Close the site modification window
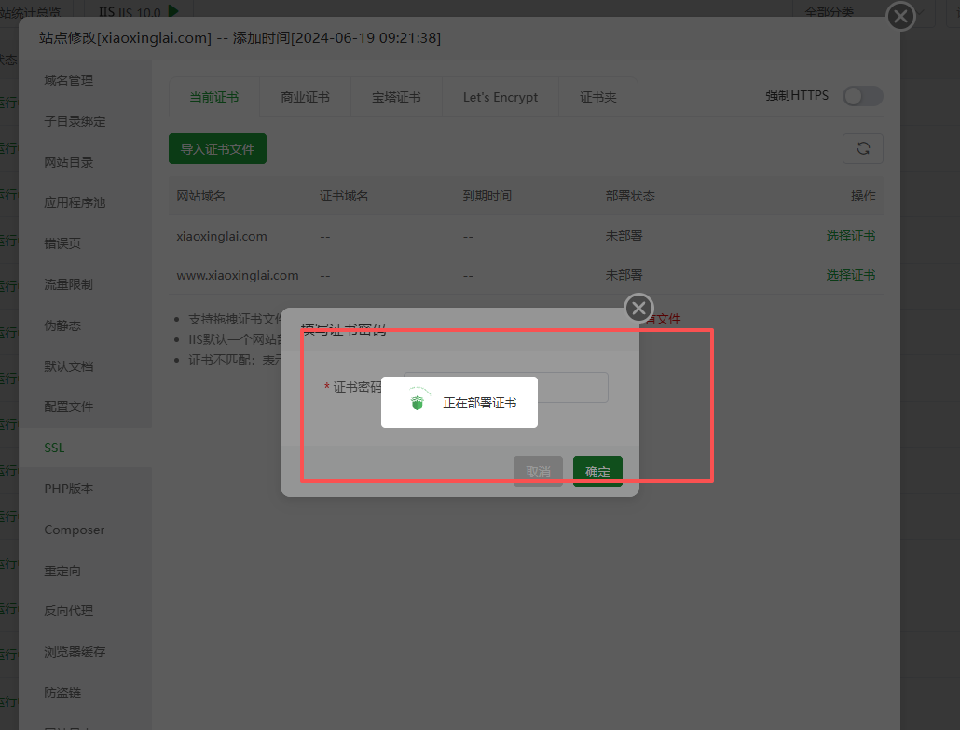960x730 pixels. 899,16
